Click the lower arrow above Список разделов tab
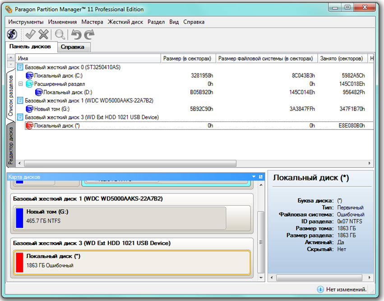 coord(11,64)
